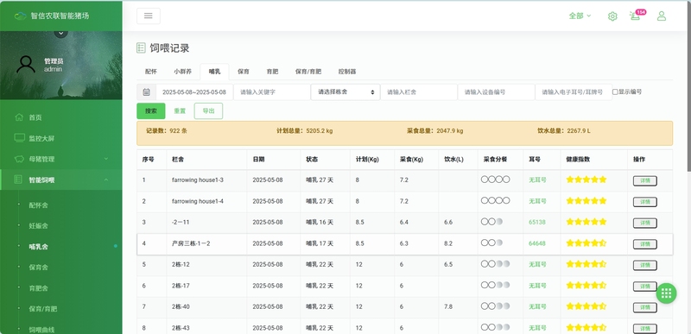Click the health stars in row 1
The image size is (691, 334).
click(x=586, y=180)
